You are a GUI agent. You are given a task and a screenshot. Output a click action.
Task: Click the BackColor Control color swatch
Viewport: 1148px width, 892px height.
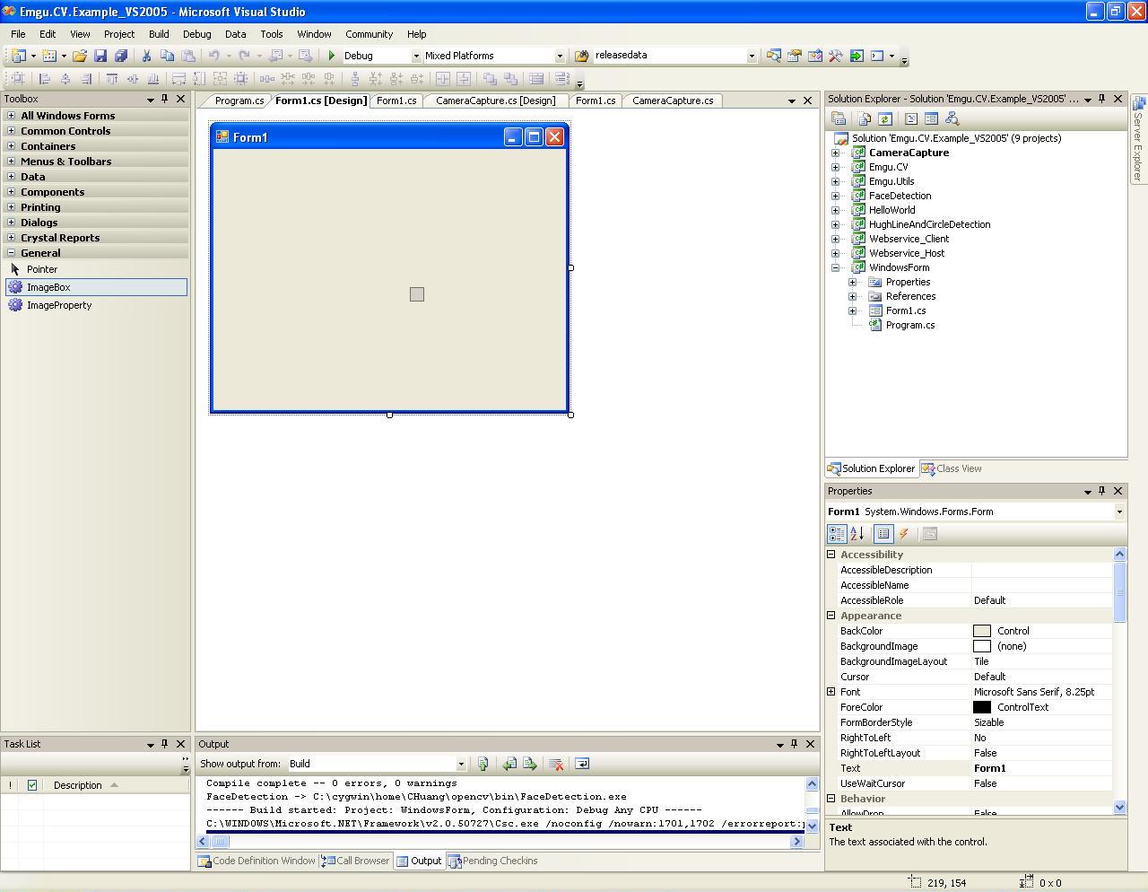pos(982,631)
